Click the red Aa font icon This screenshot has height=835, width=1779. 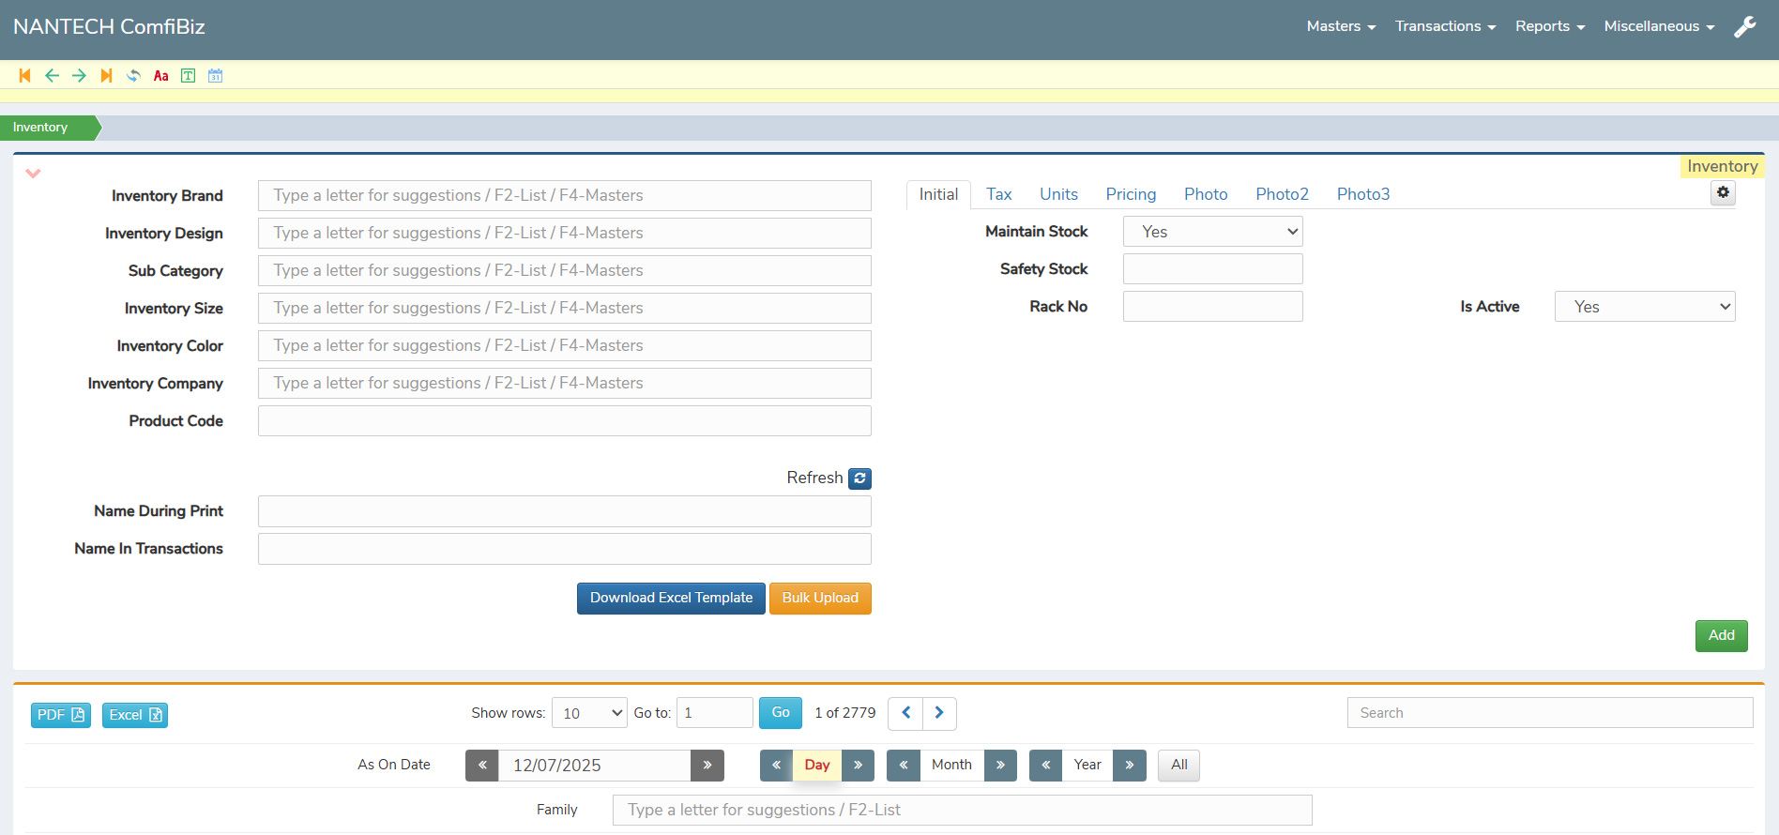click(x=161, y=76)
